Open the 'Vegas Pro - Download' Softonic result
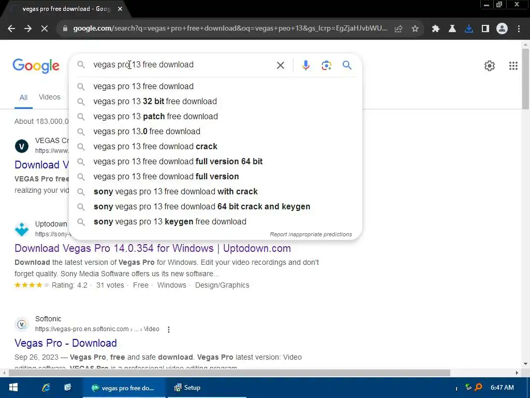530x398 pixels. 66,343
